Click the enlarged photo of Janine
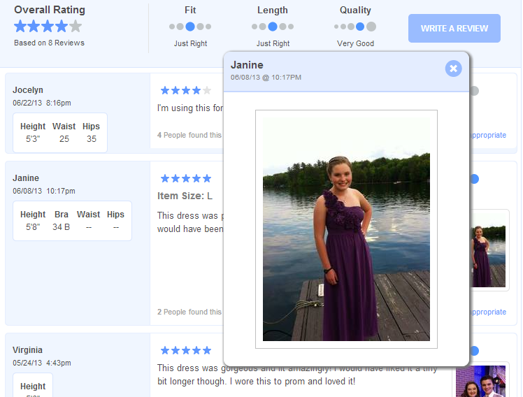The width and height of the screenshot is (523, 397). (x=346, y=229)
